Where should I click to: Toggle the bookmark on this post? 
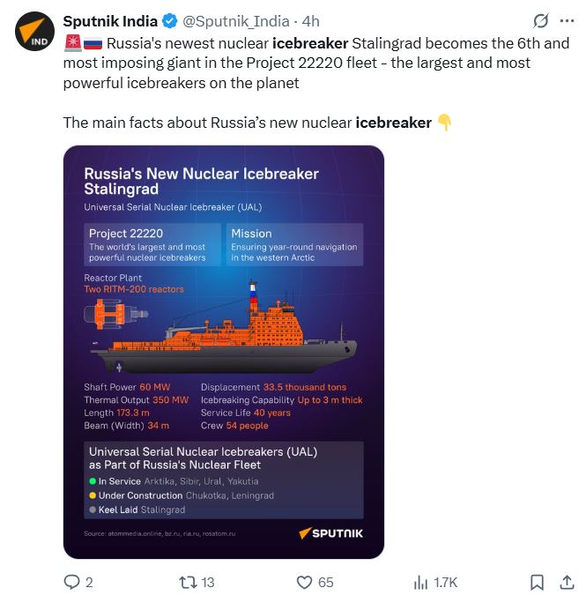pos(537,582)
